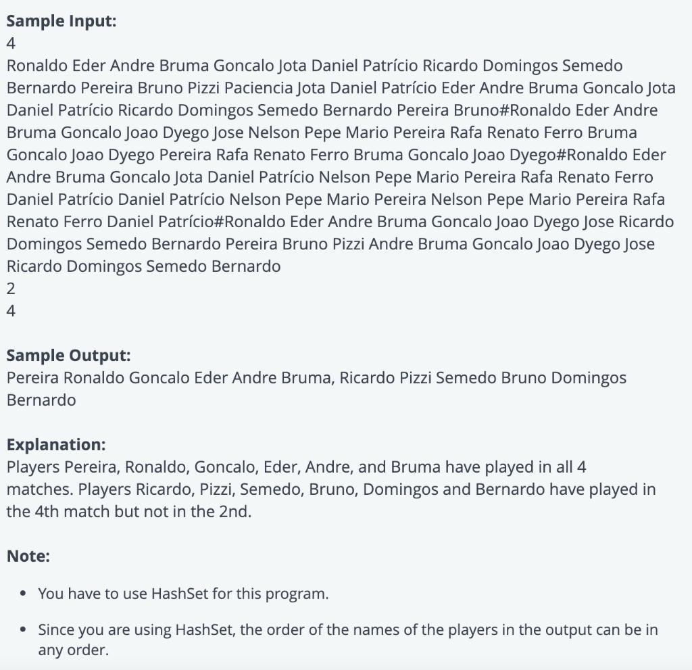Screen dimensions: 692x670
Task: Click the line starting 'Domingos Semedo Bernardo Pereira'
Action: click(330, 244)
